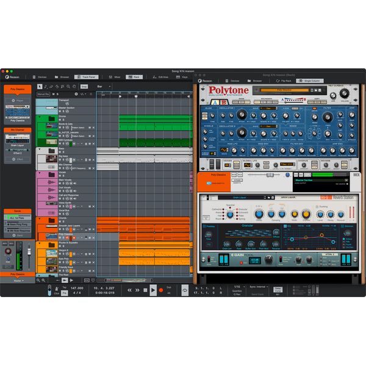366x366 pixels.
Task: Select the hand tool
Action: click(74, 87)
